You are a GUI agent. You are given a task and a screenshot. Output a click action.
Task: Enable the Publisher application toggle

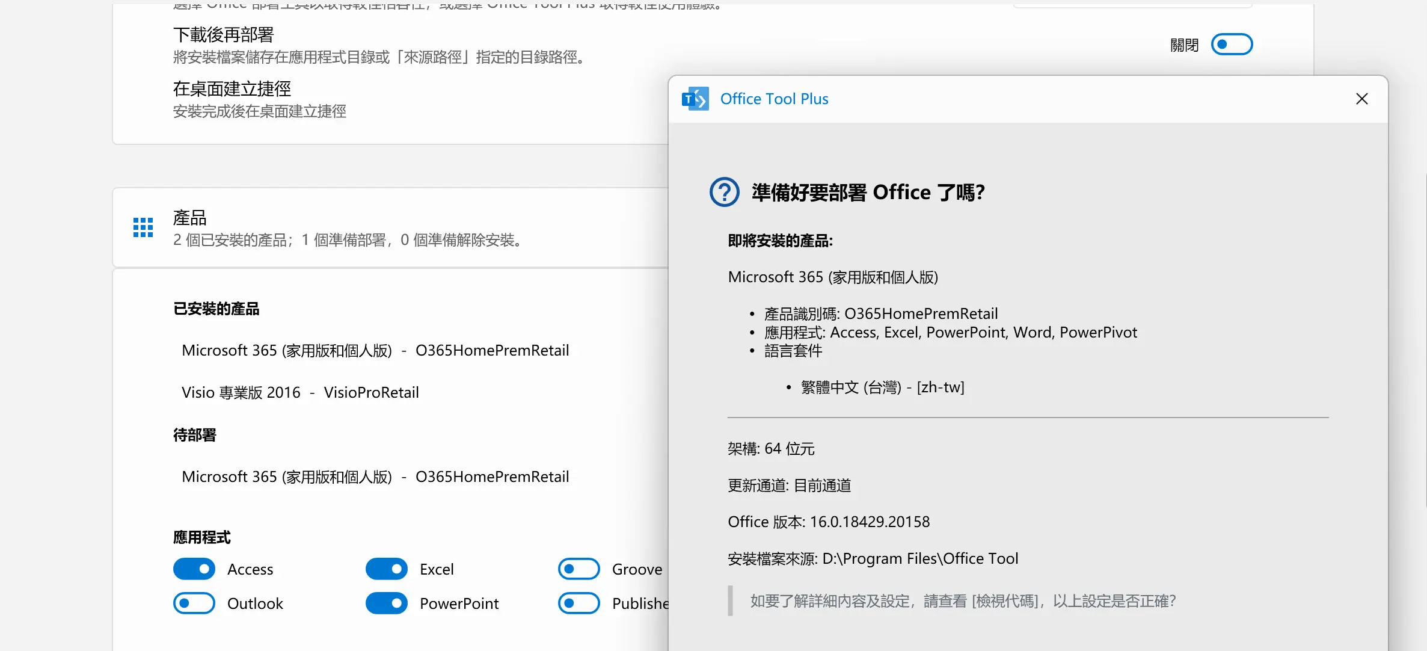click(579, 603)
